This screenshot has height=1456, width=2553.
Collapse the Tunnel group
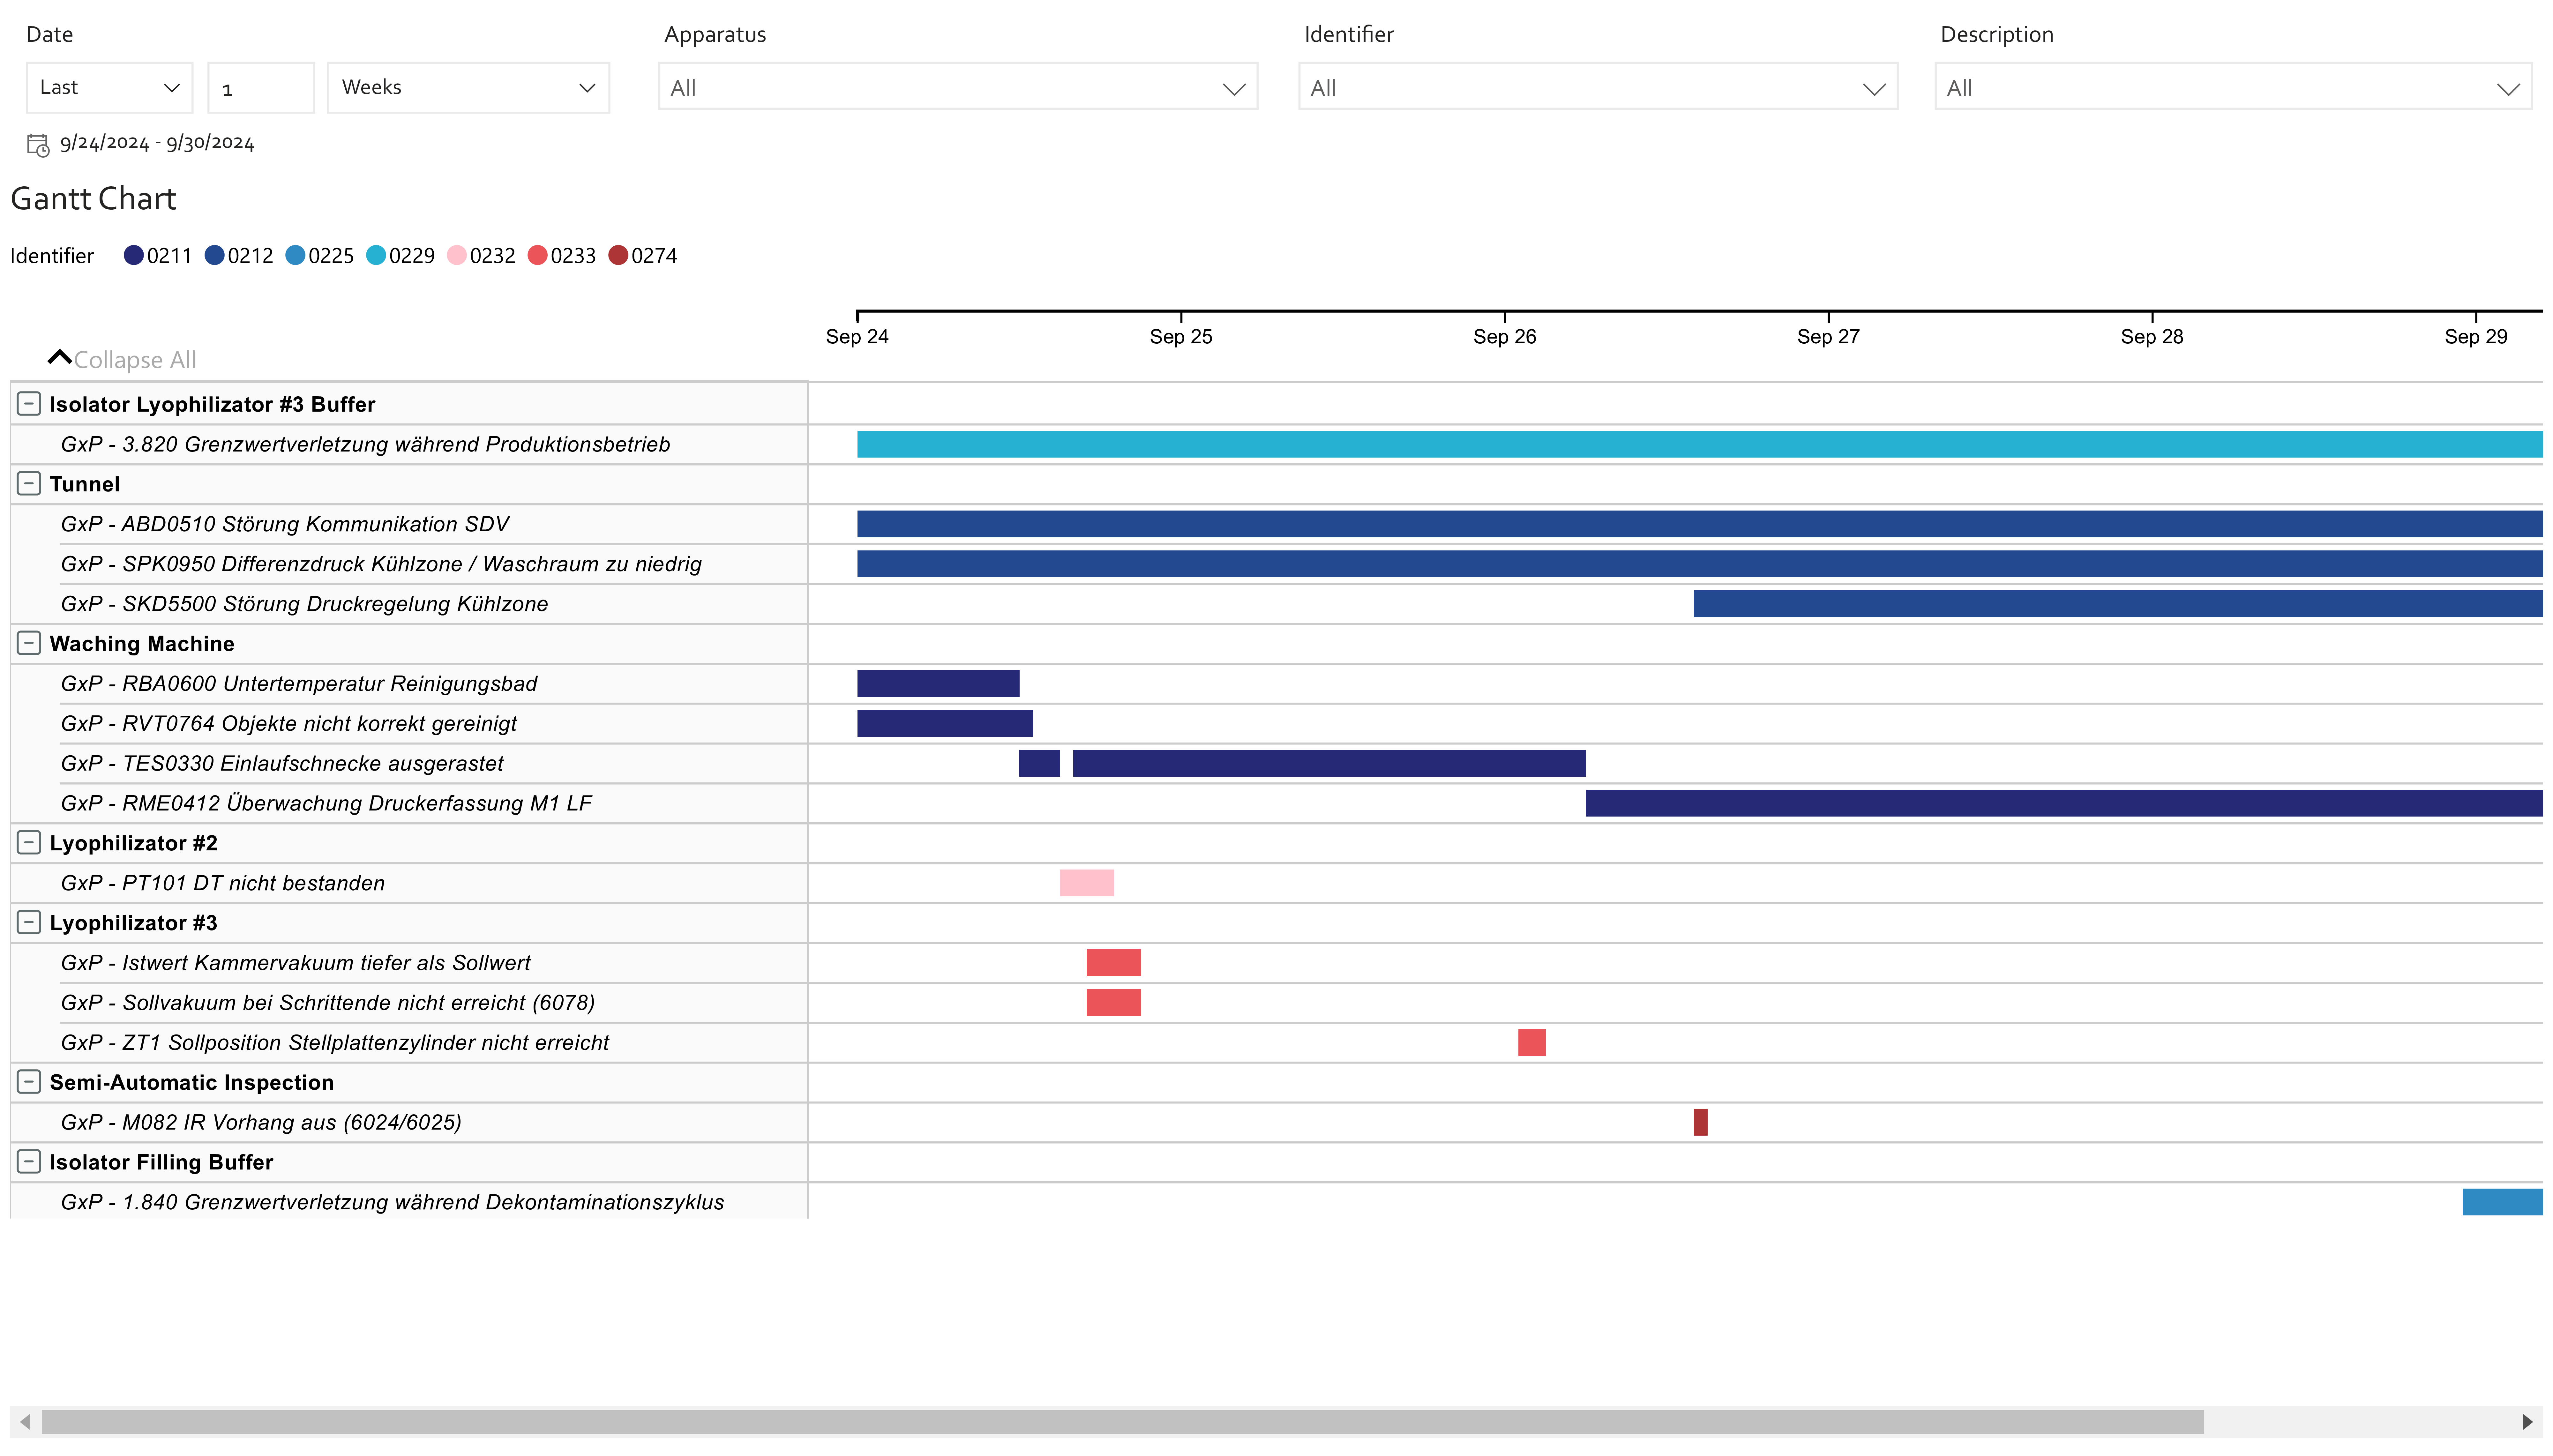tap(29, 484)
